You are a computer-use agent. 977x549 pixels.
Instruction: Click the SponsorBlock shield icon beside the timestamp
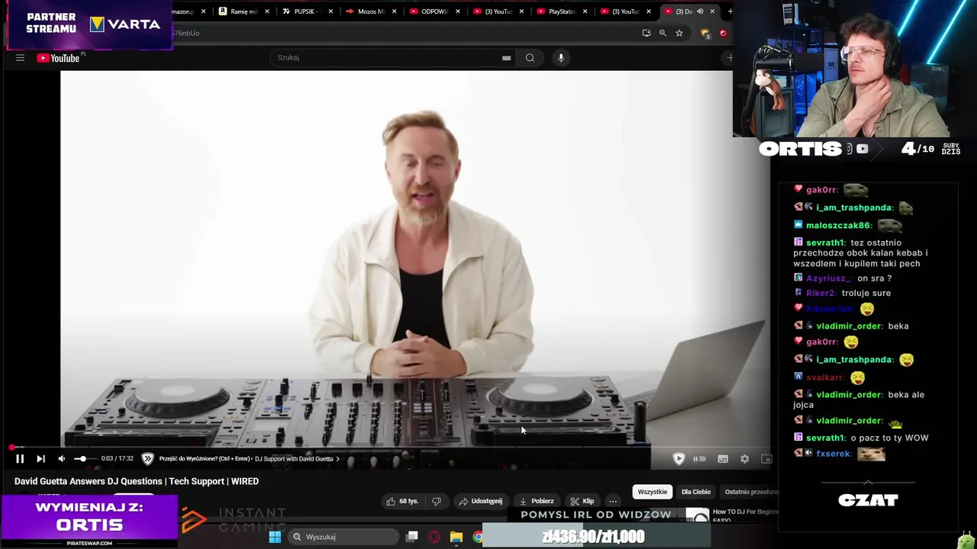click(147, 458)
